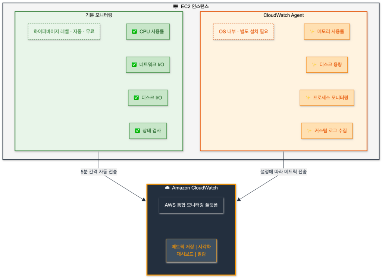Select the 5분 간격 자동 전송 arrow label
This screenshot has height=278, width=382.
[98, 172]
